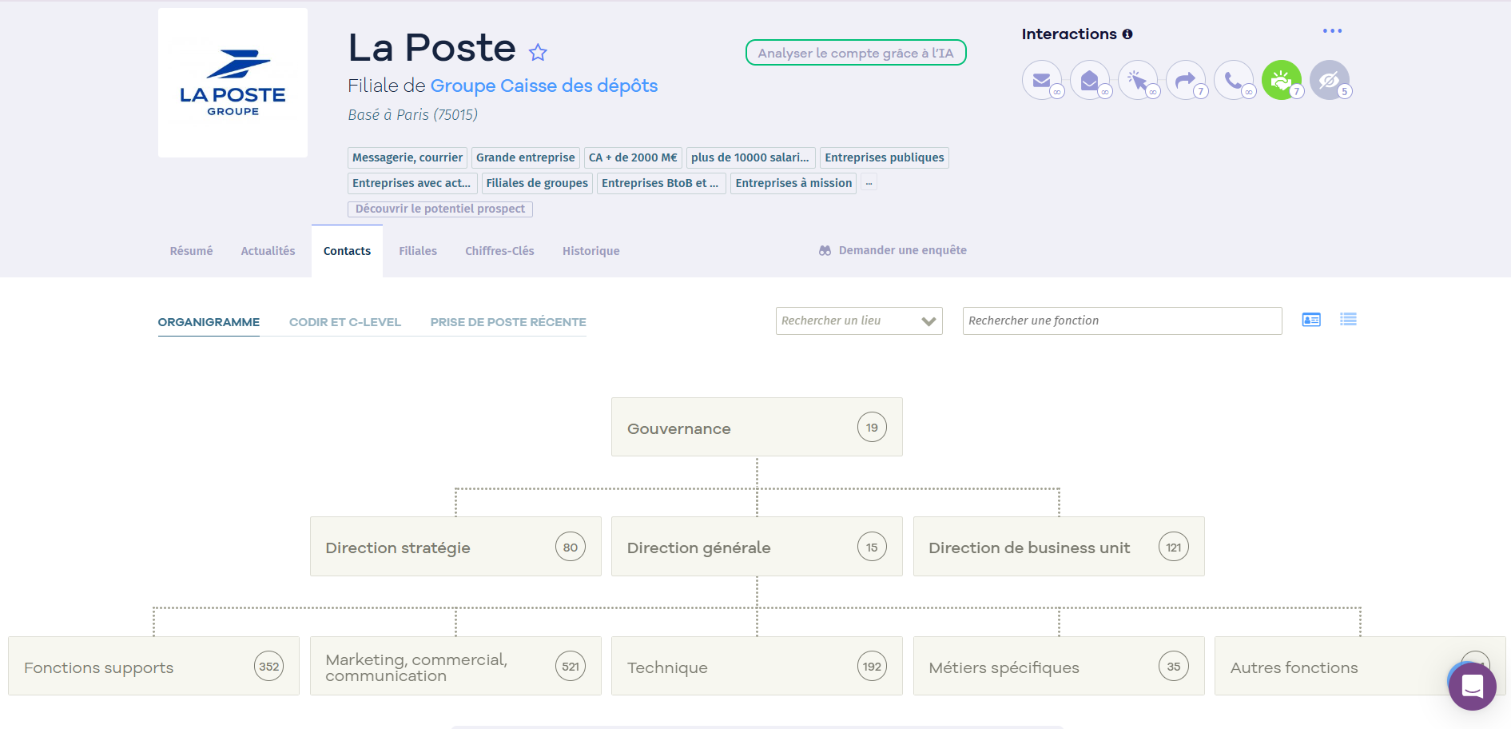
Task: Open the Direction de business unit node
Action: click(1059, 547)
